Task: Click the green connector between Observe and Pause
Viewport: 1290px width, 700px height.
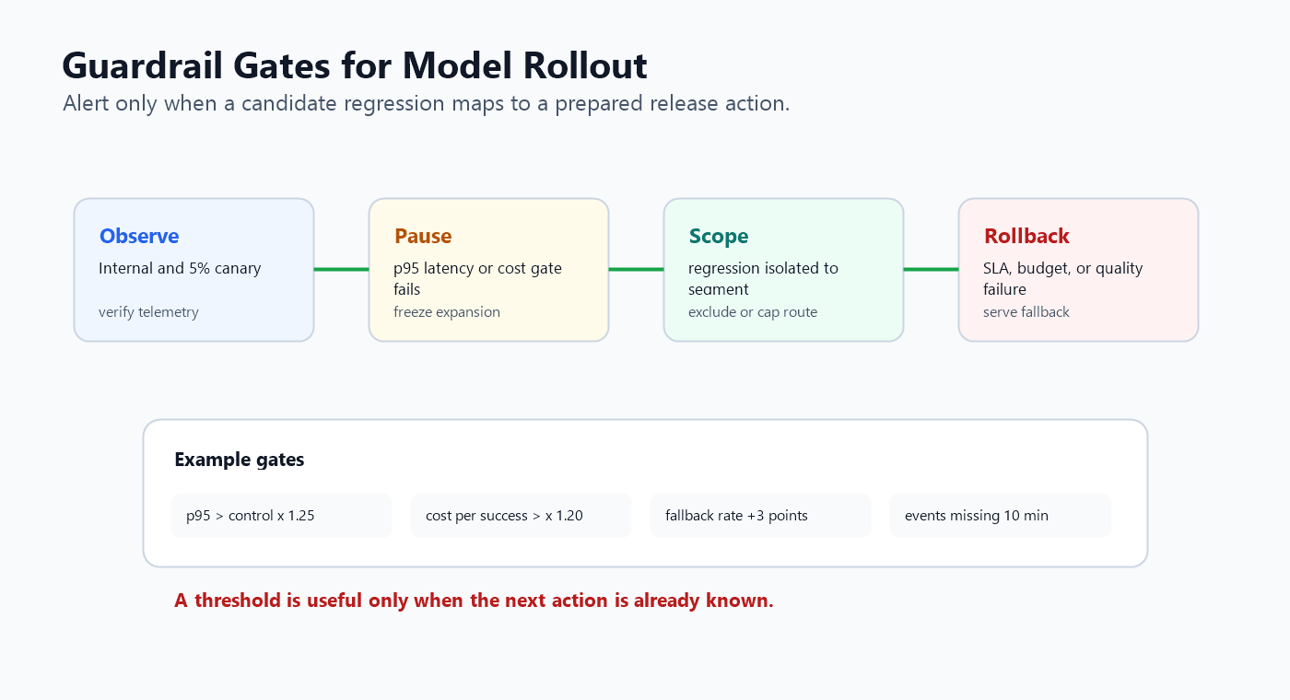Action: 341,269
